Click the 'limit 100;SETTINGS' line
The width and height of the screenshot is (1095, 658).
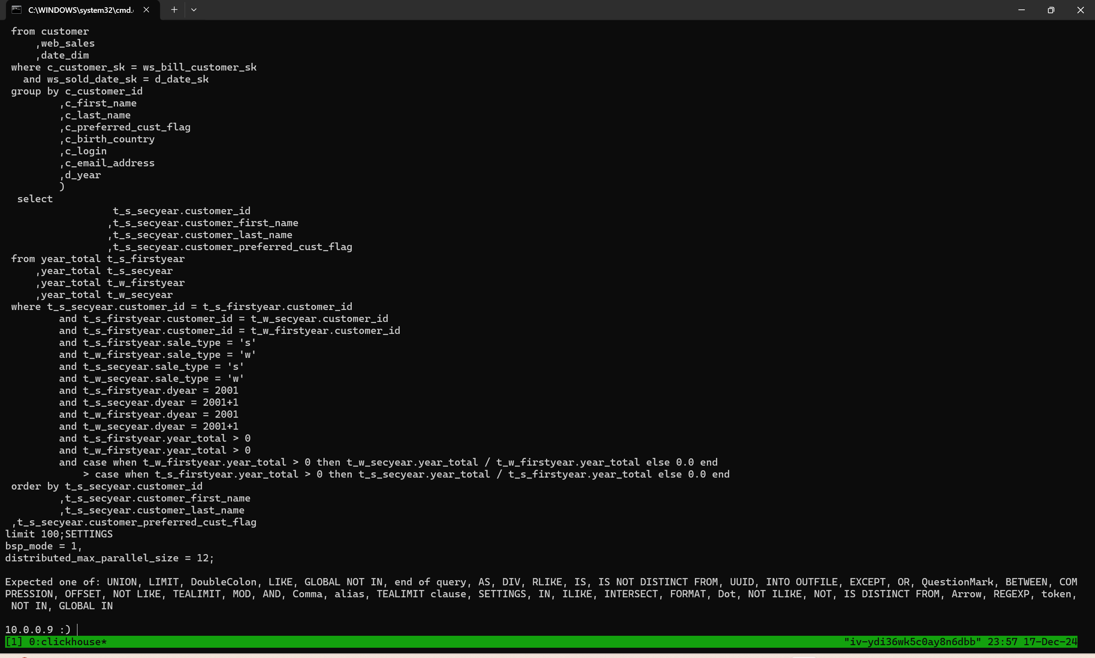coord(59,534)
